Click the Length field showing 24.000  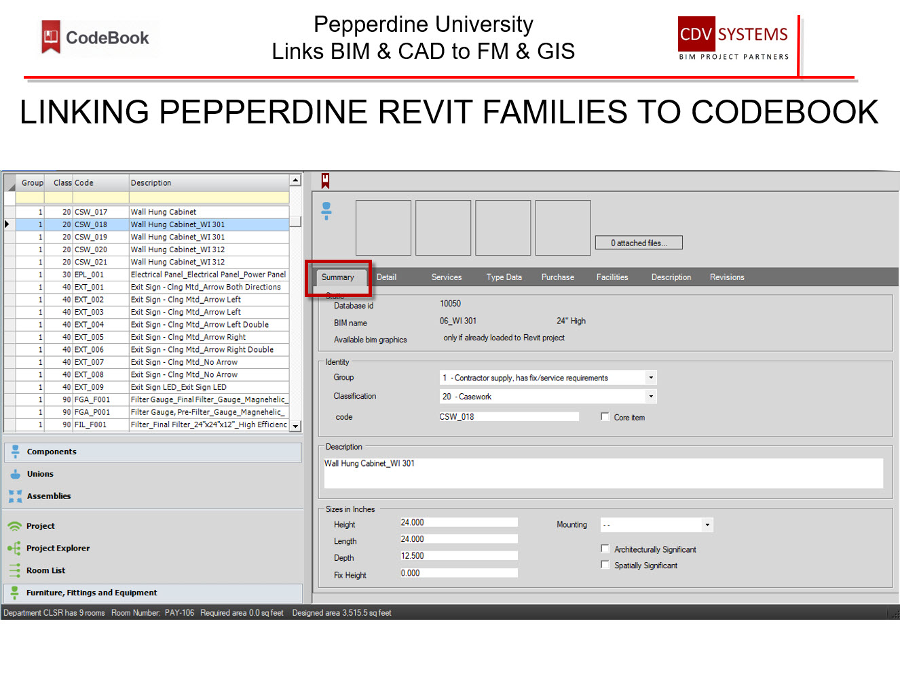(459, 539)
